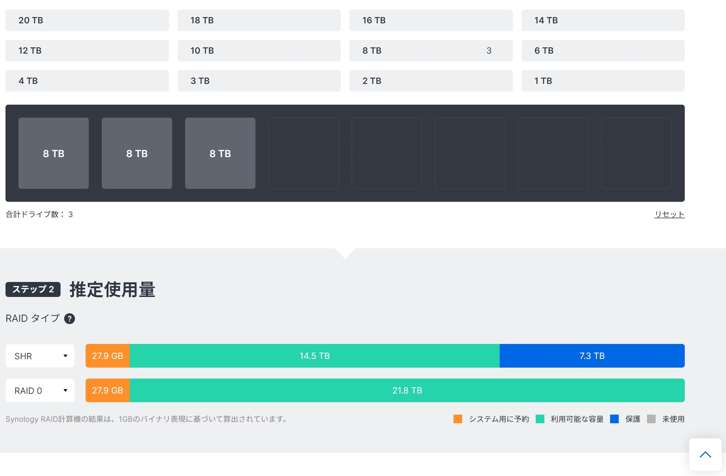Image resolution: width=726 pixels, height=476 pixels.
Task: Open the RAID 0 type dropdown
Action: coord(40,391)
